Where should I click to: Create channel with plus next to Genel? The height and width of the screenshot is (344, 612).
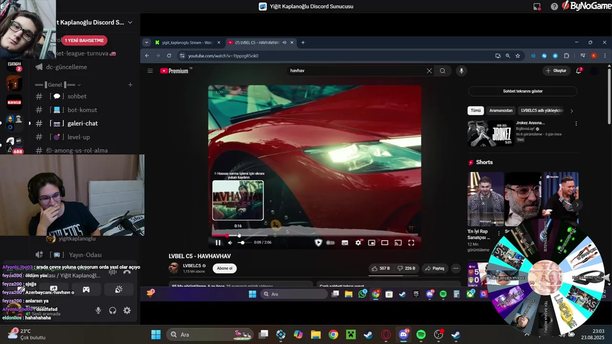[130, 85]
